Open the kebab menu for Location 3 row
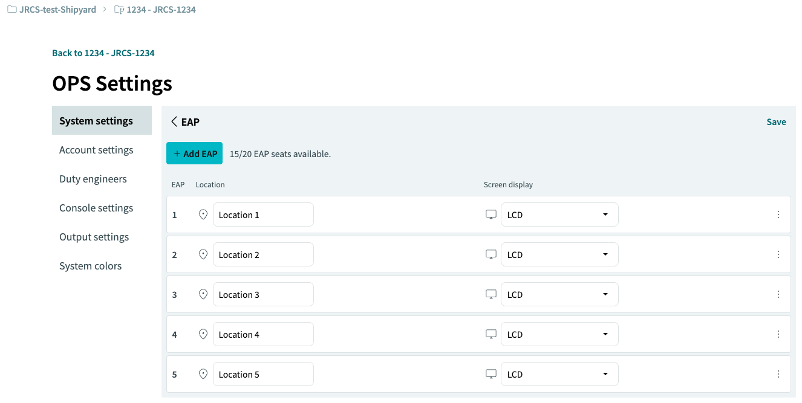The width and height of the screenshot is (802, 403). [778, 294]
